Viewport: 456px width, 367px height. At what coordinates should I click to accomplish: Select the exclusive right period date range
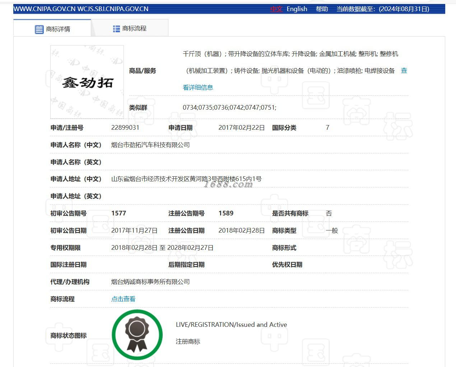[162, 248]
